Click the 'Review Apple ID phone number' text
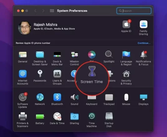Image resolution: width=167 pixels, height=137 pixels. coord(33,43)
